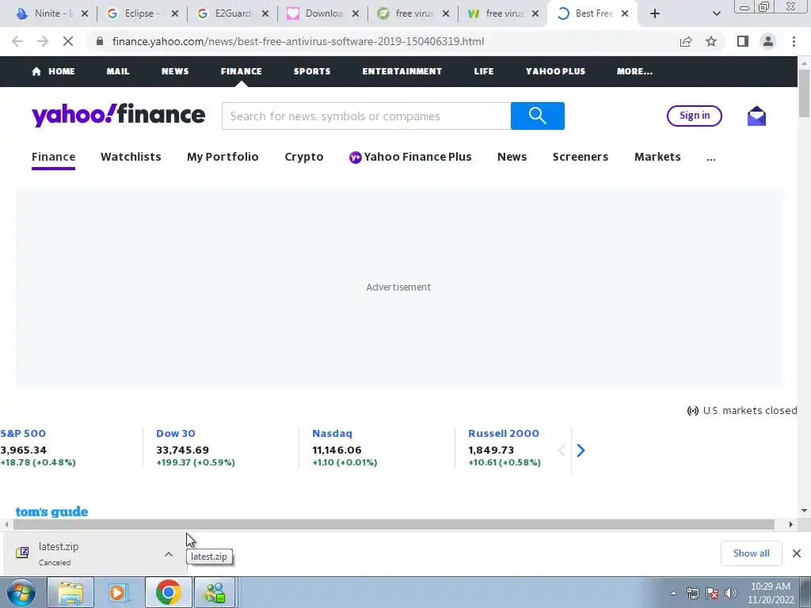Show hidden system tray icons
The image size is (811, 608).
pyautogui.click(x=673, y=593)
